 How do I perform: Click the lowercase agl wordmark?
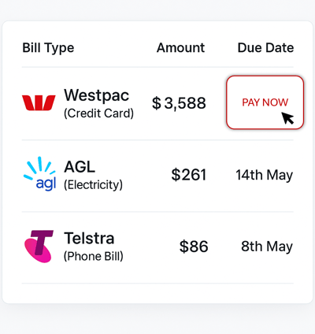coord(46,184)
